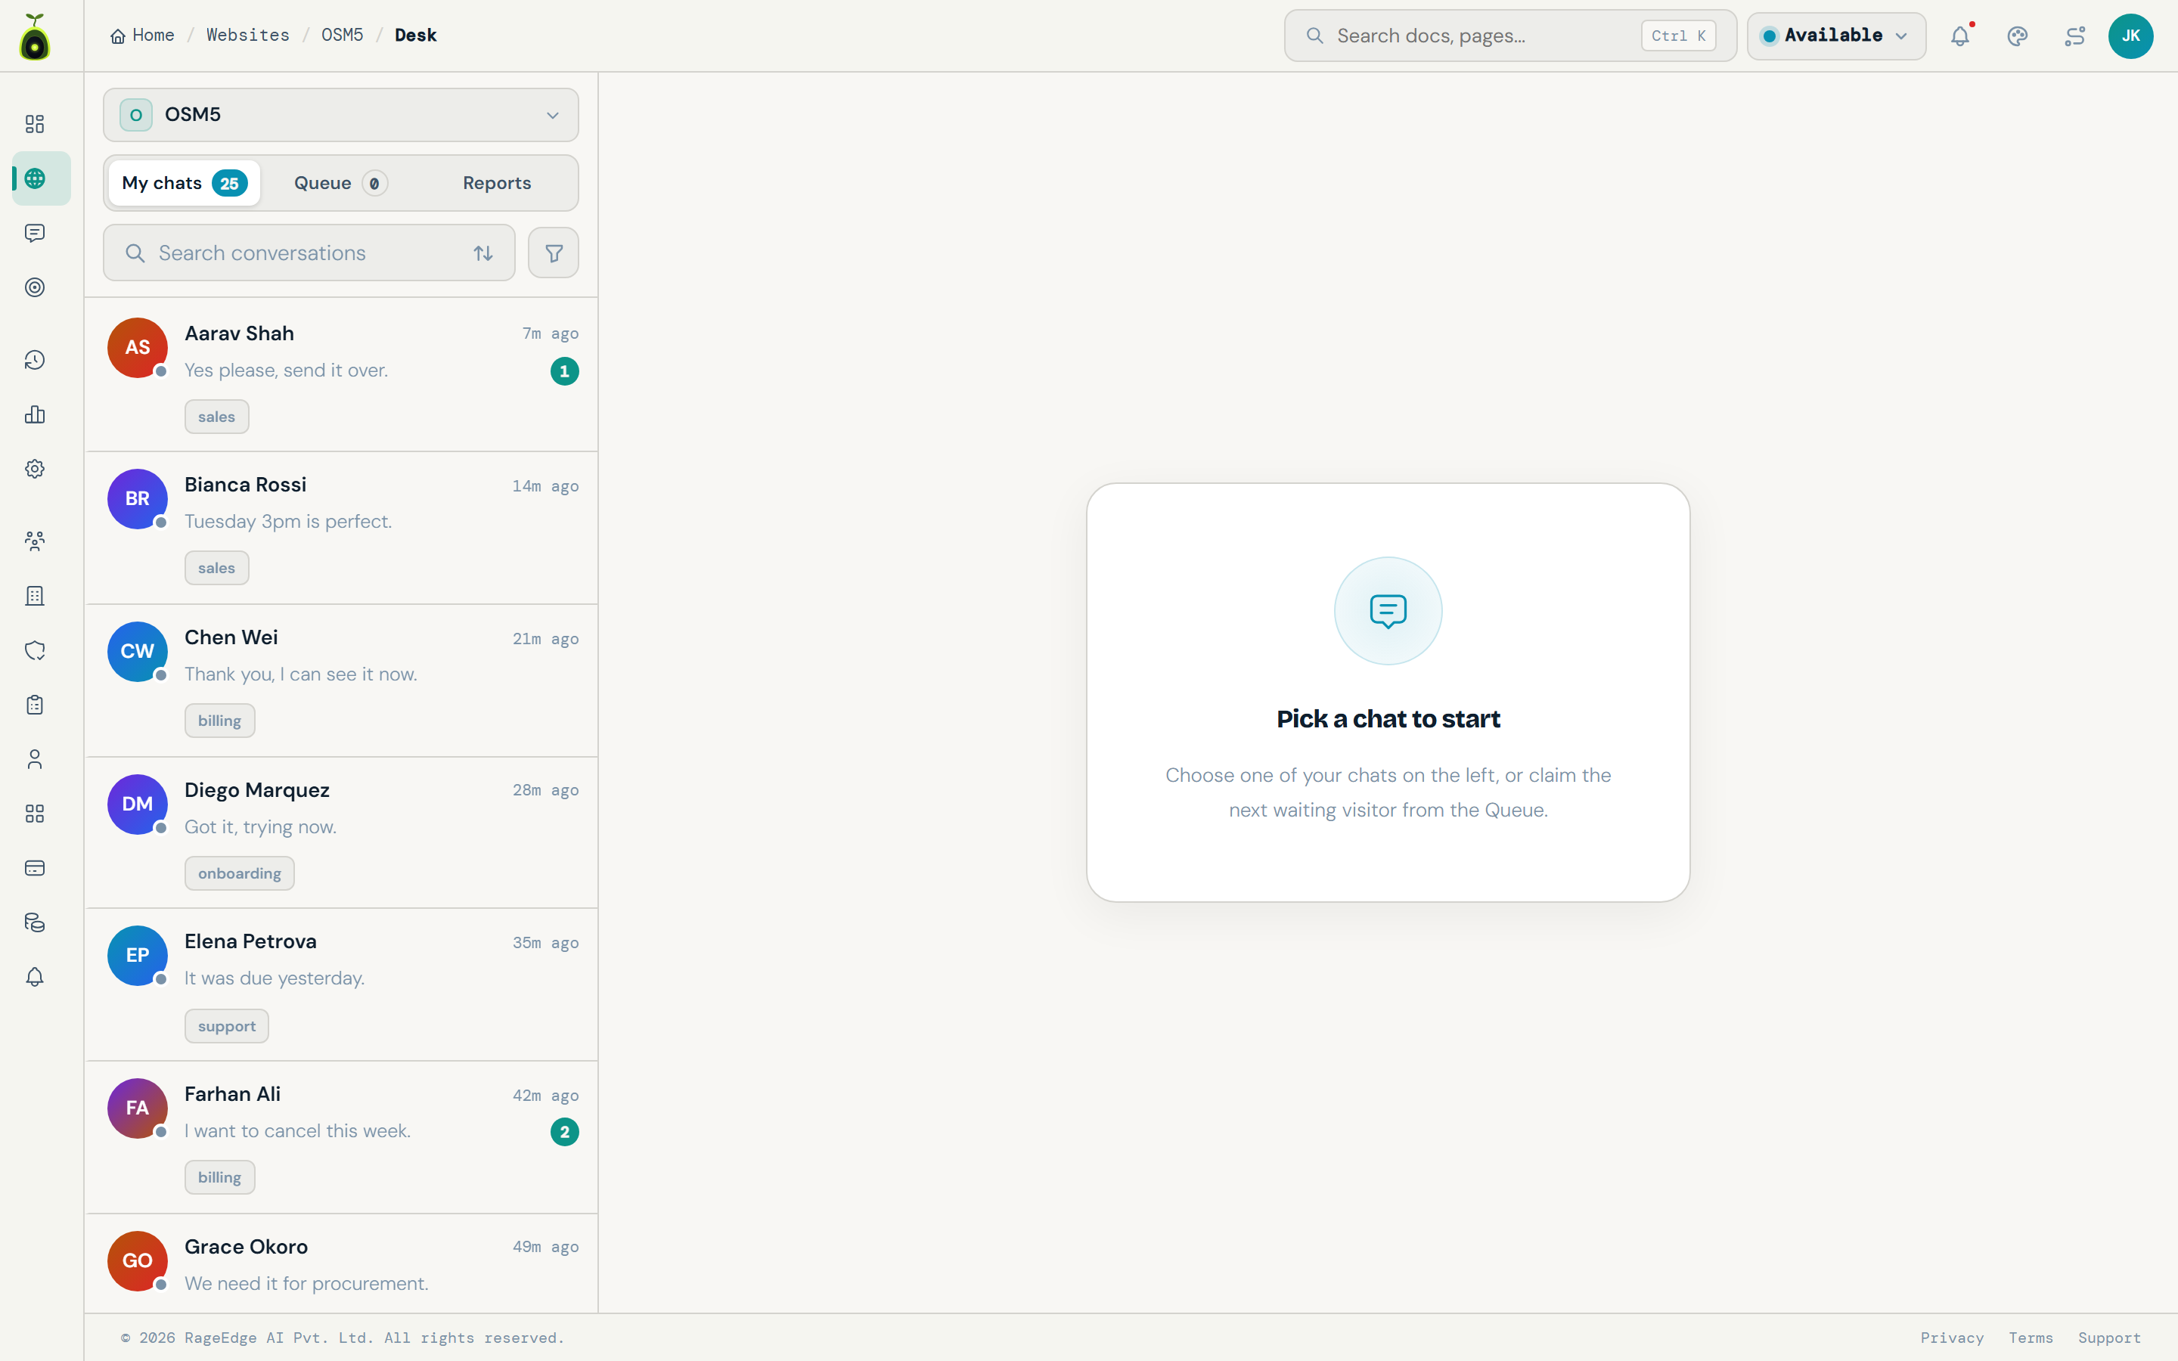
Task: Click the filter funnel icon
Action: (x=554, y=253)
